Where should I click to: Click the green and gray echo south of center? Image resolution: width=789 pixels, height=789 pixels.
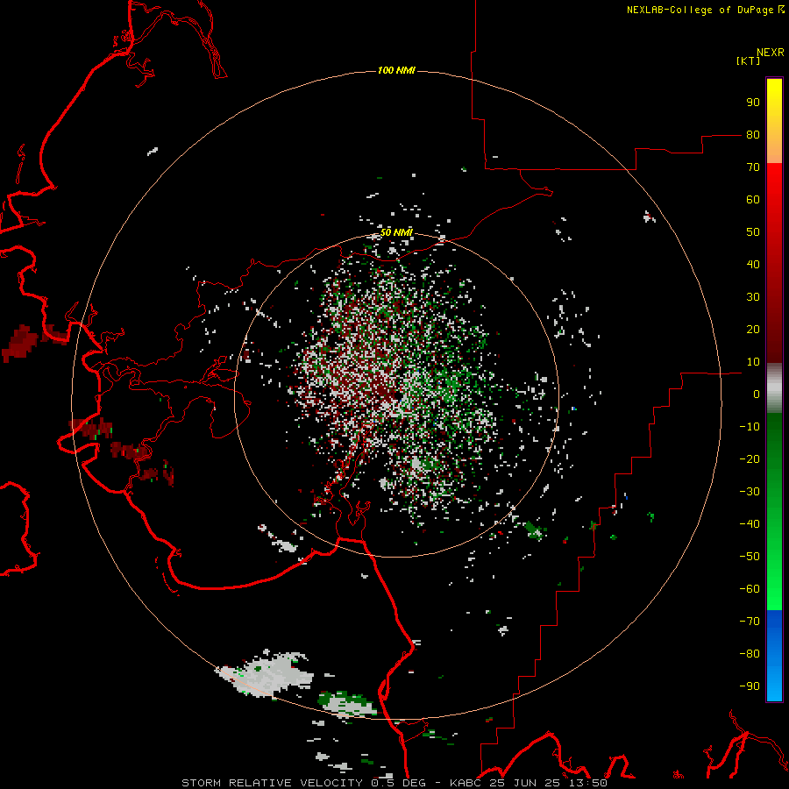347,703
